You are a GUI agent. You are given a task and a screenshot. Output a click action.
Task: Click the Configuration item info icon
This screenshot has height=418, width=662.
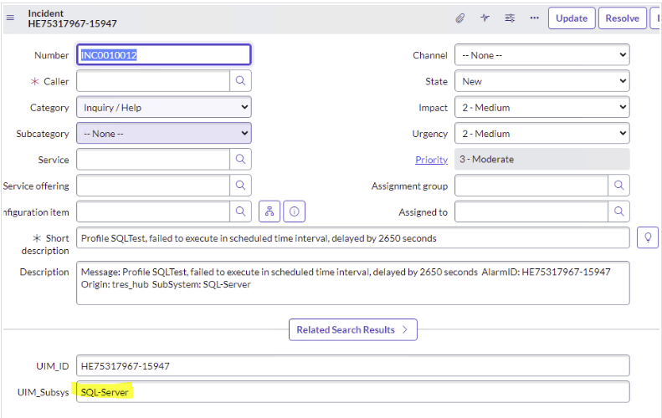pyautogui.click(x=294, y=212)
